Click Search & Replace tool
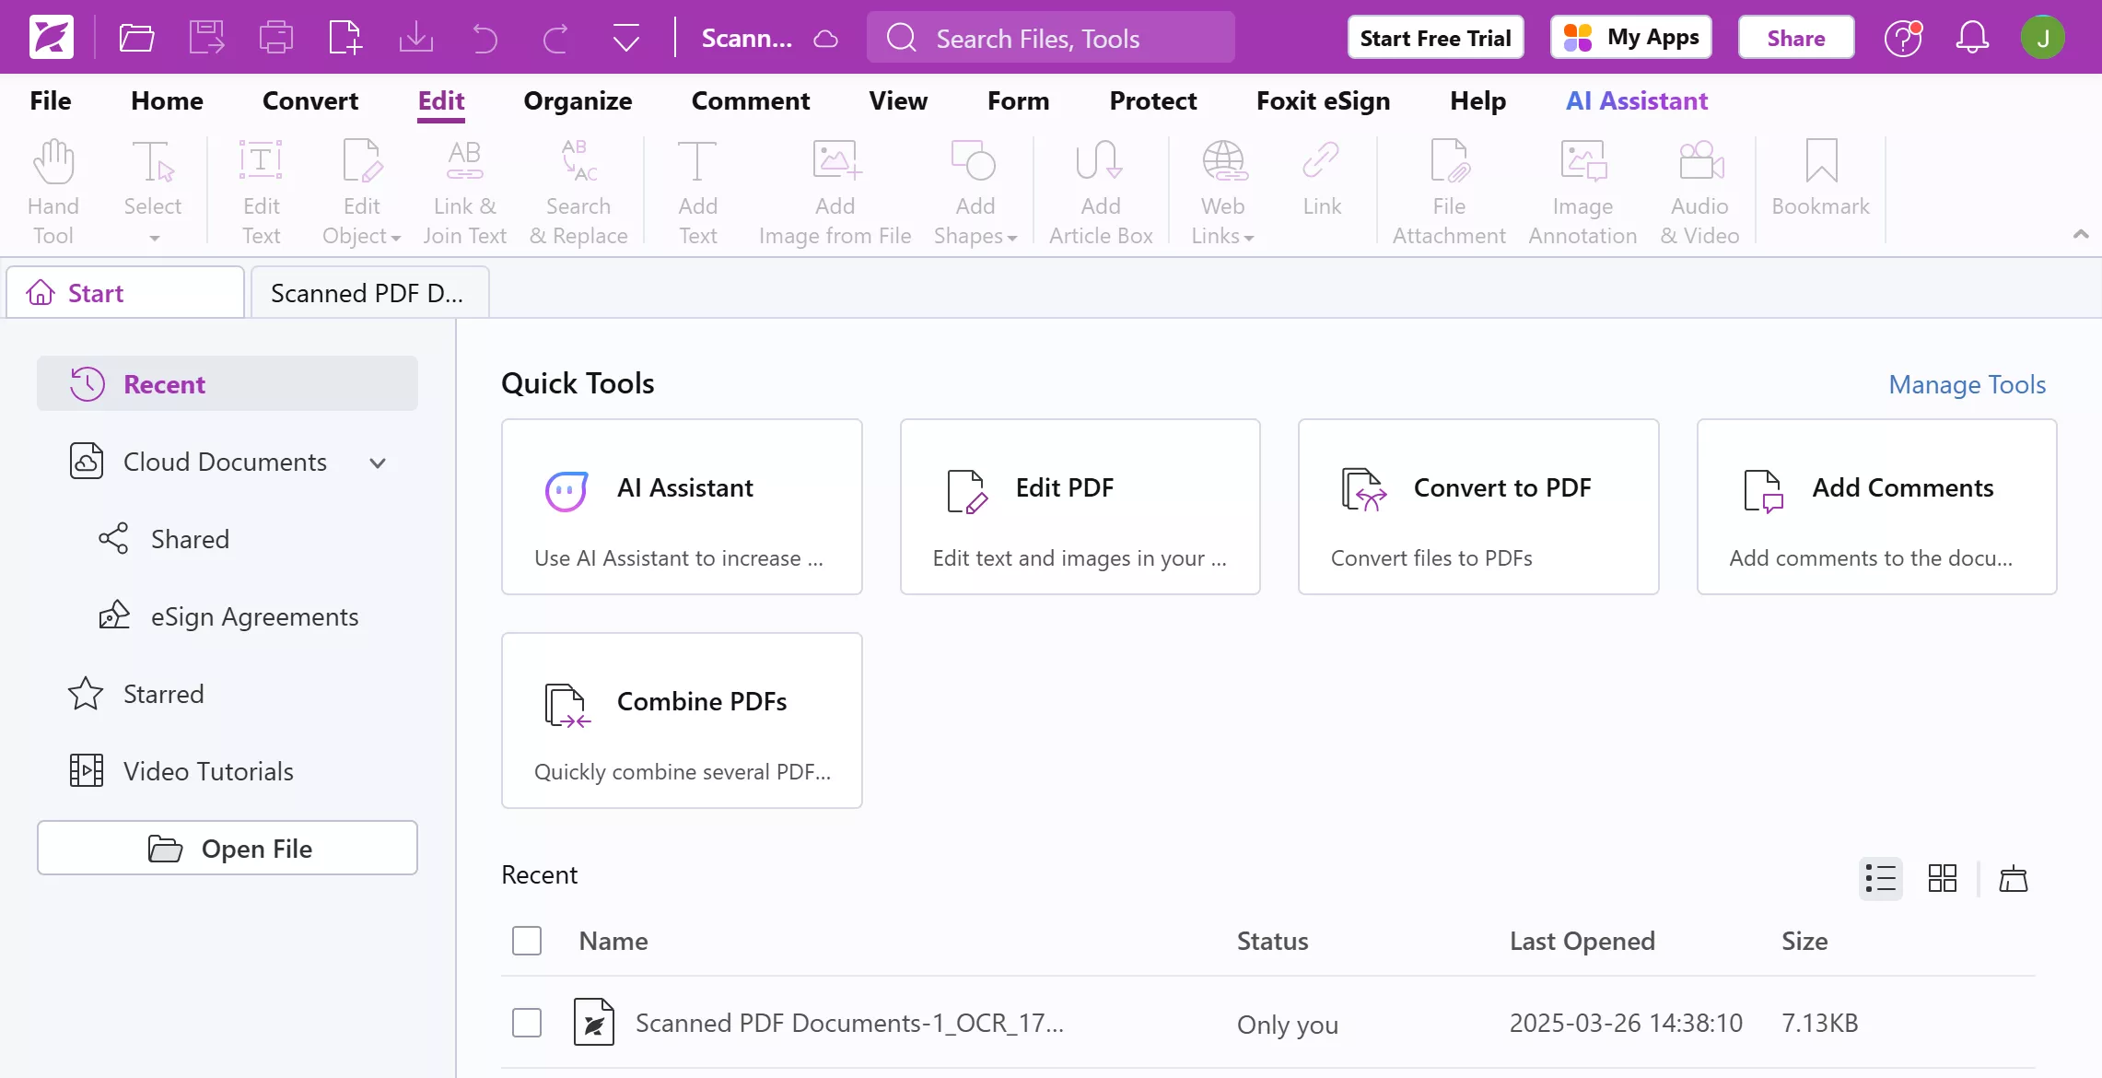The width and height of the screenshot is (2102, 1078). pos(578,193)
